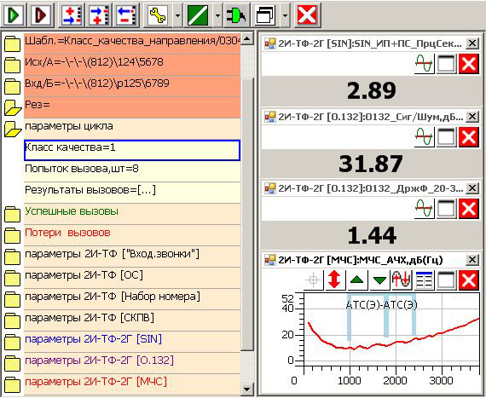
Task: Open dropdown arrow next to windows icon
Action: click(285, 14)
